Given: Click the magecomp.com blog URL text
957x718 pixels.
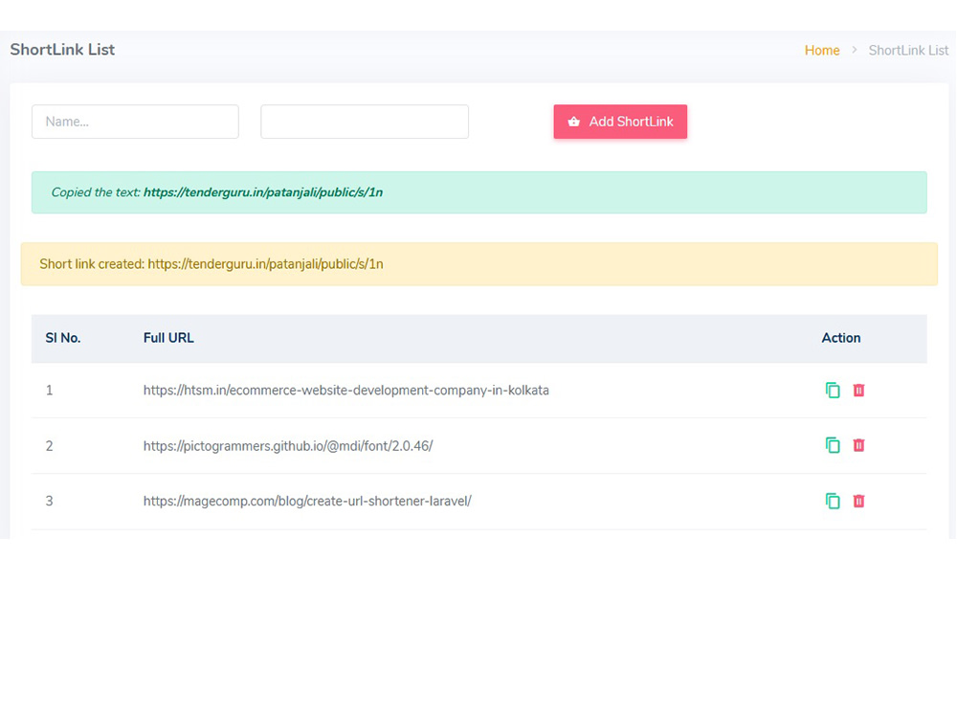Looking at the screenshot, I should [307, 502].
